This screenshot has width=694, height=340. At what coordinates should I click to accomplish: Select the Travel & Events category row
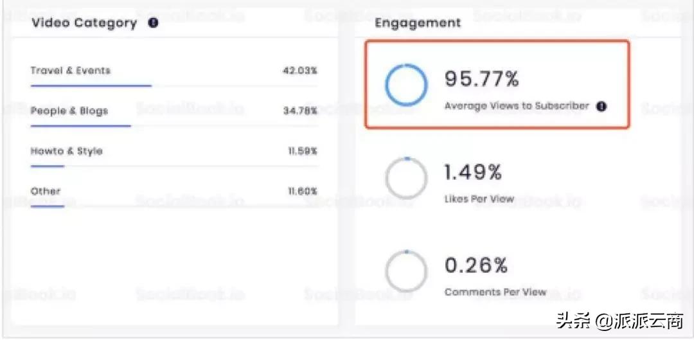[x=173, y=71]
